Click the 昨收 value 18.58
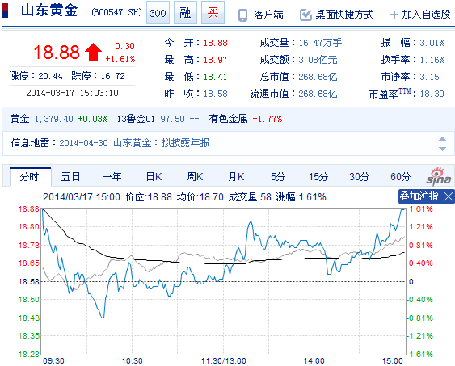Screen dimensions: 455x366 point(215,94)
